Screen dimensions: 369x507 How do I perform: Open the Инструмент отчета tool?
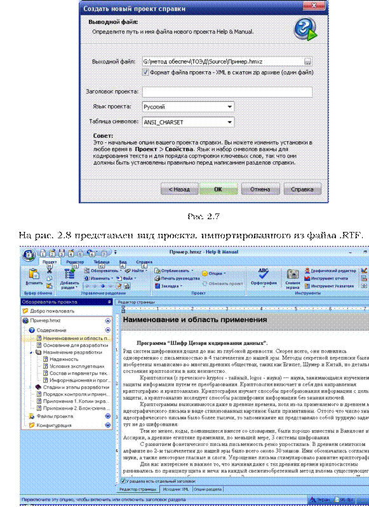click(326, 278)
